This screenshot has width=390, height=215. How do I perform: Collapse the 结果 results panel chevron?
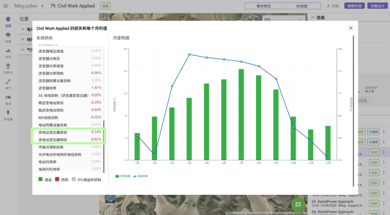click(312, 18)
